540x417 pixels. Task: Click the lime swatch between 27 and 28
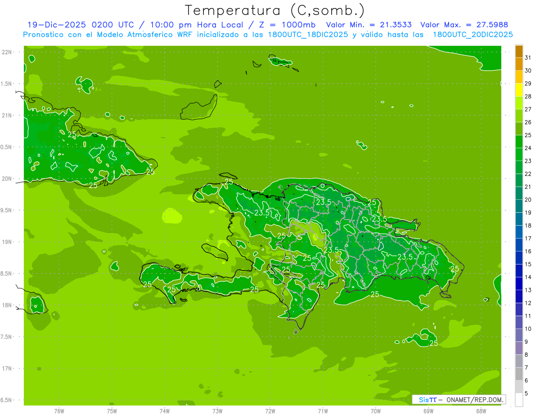(x=519, y=103)
